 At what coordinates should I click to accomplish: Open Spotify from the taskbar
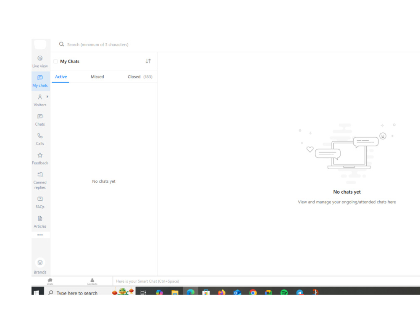(x=284, y=292)
